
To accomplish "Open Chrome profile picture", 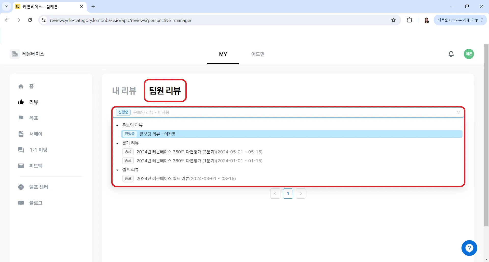I will [427, 20].
